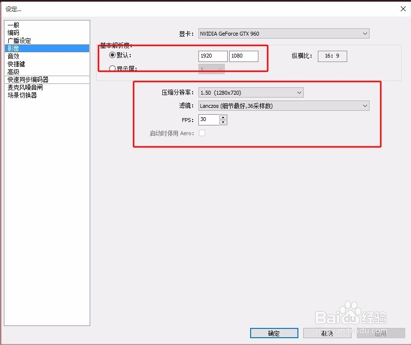Select the 一般 settings category
Viewport: 411px width, 345px height.
click(13, 25)
